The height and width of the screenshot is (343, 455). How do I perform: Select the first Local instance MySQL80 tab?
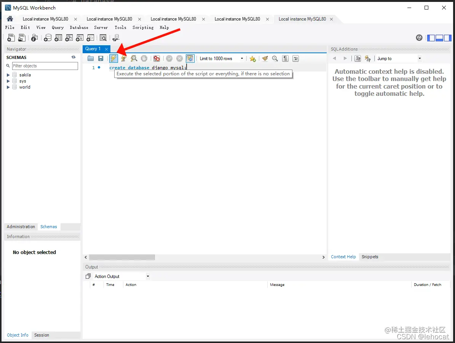[x=45, y=19]
